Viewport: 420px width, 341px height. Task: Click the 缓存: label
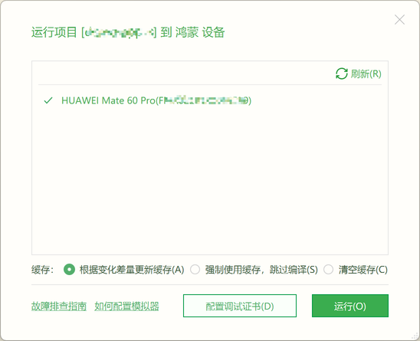43,270
